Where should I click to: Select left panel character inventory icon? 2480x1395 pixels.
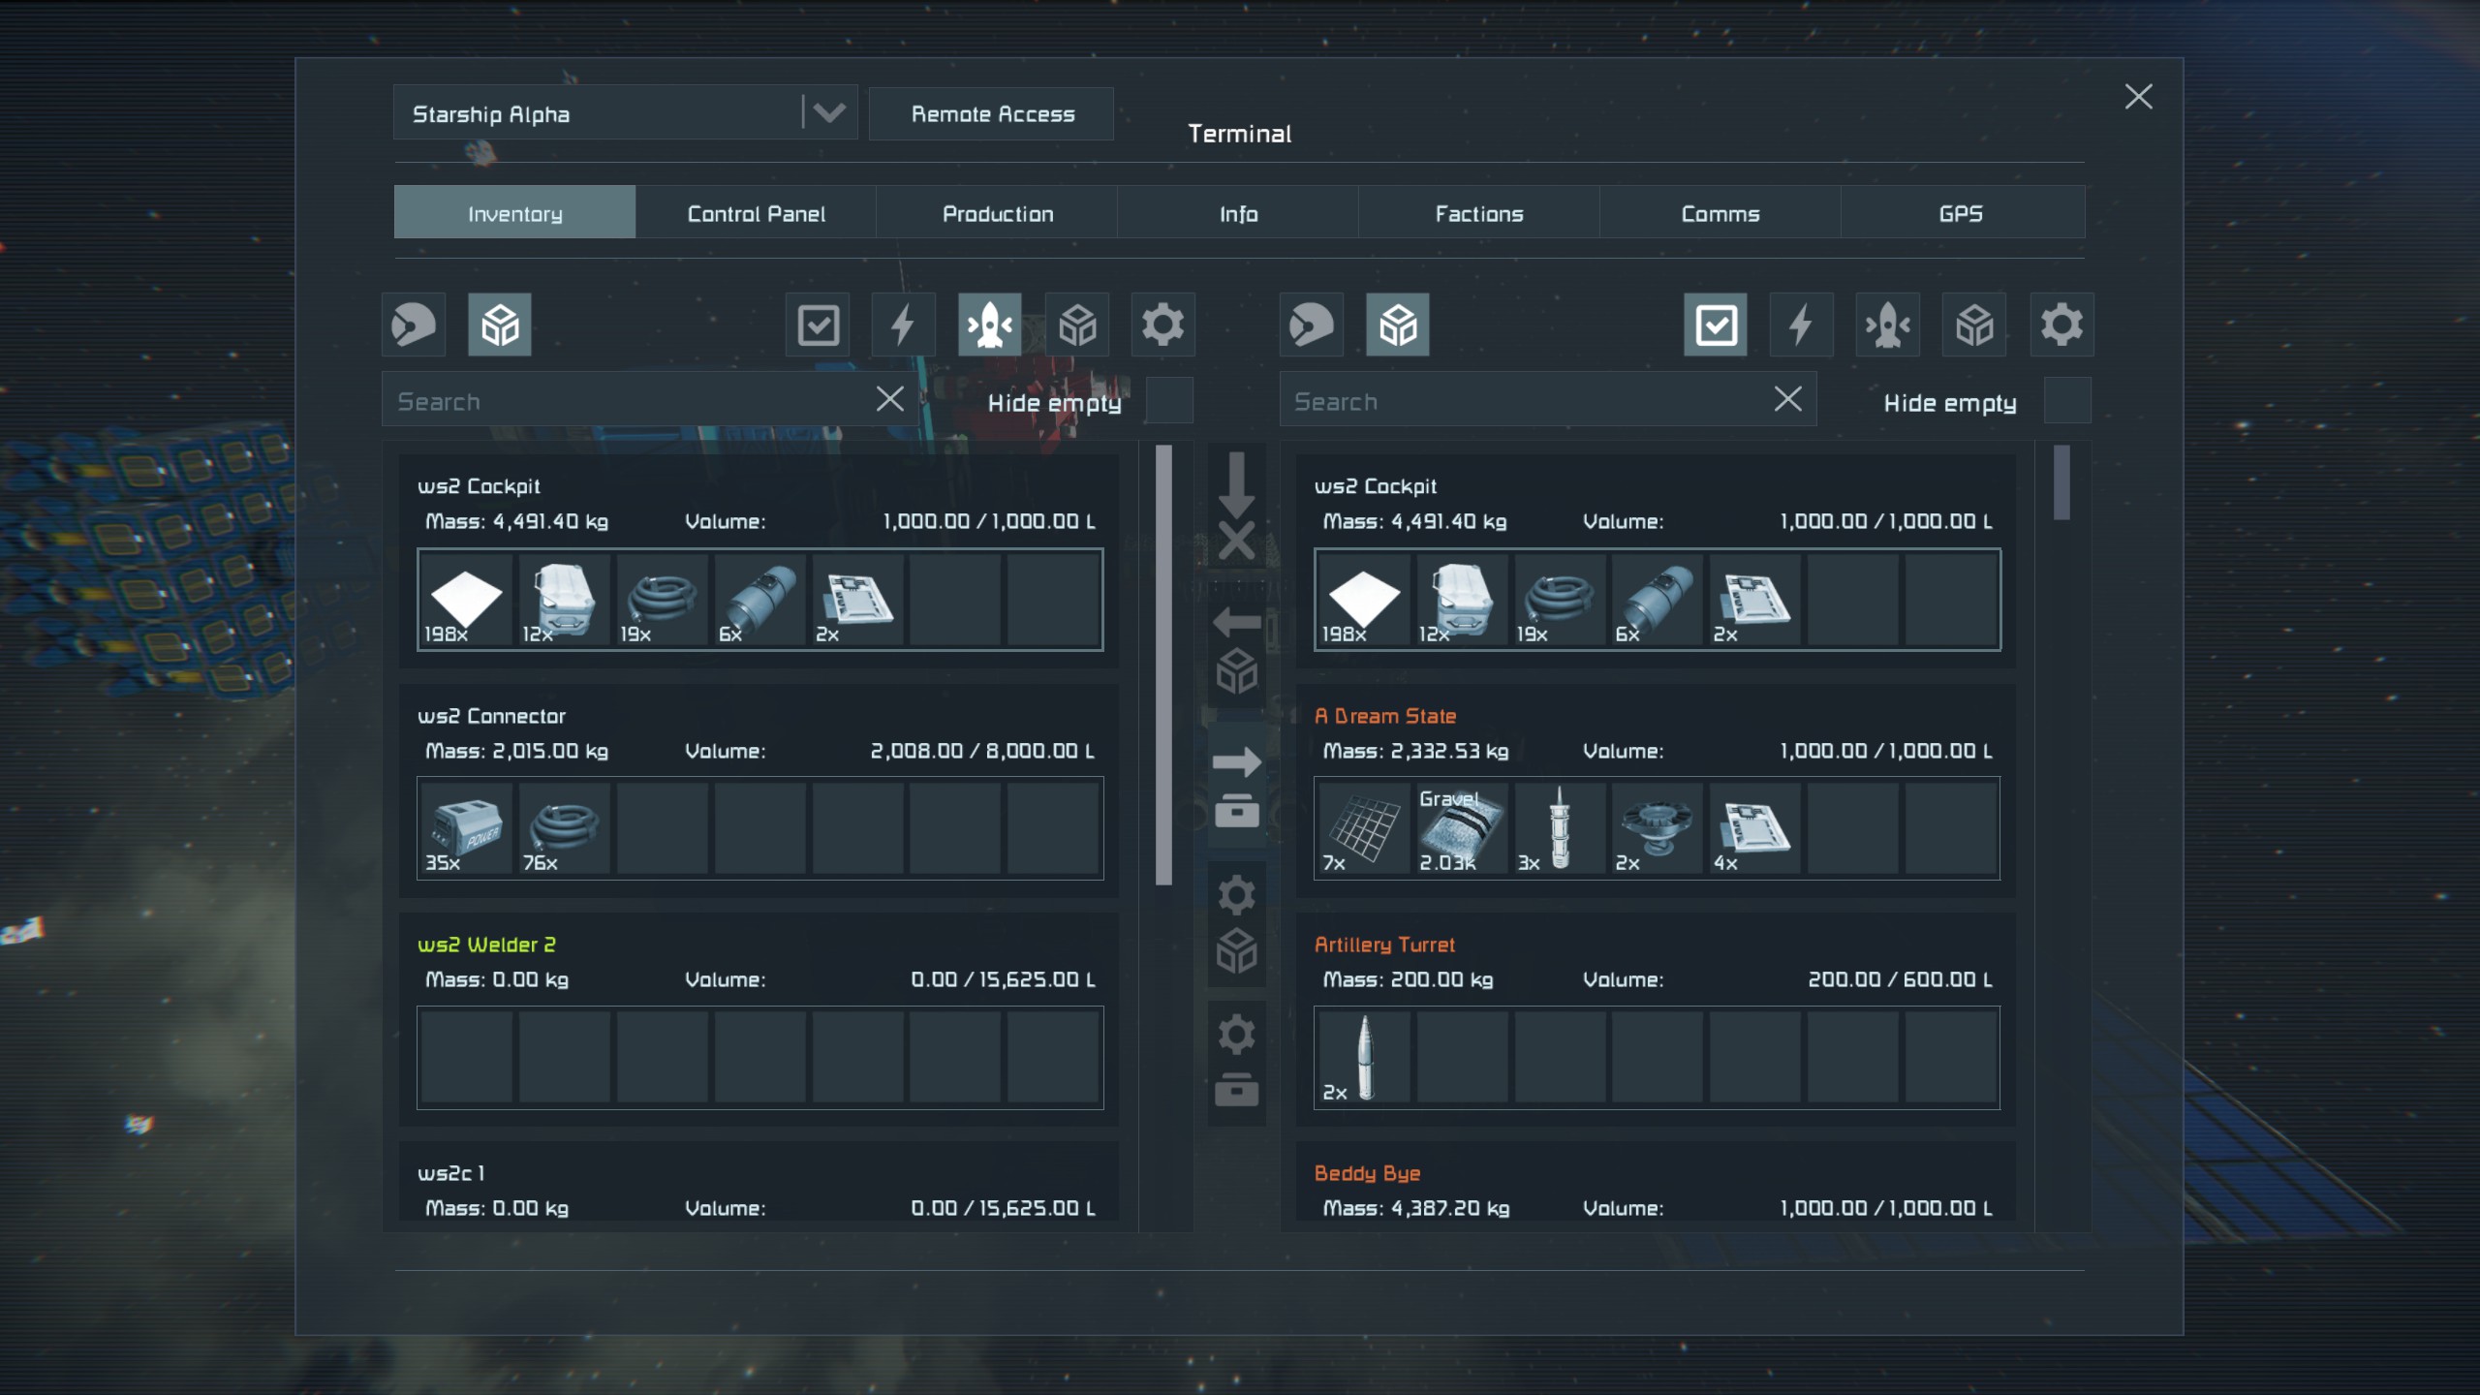click(x=414, y=325)
